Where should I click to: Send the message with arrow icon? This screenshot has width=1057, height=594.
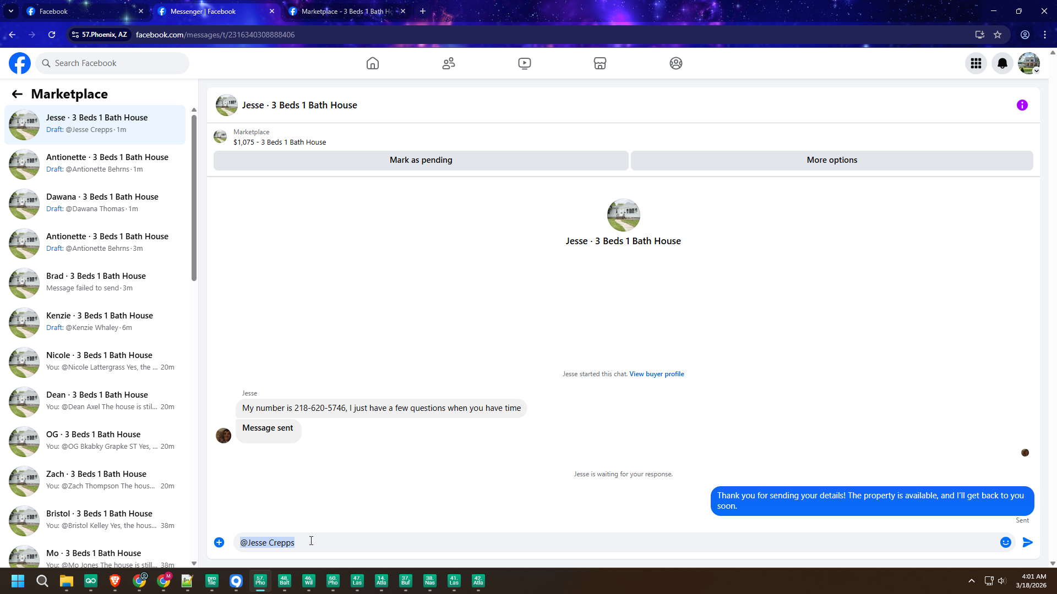(1028, 542)
